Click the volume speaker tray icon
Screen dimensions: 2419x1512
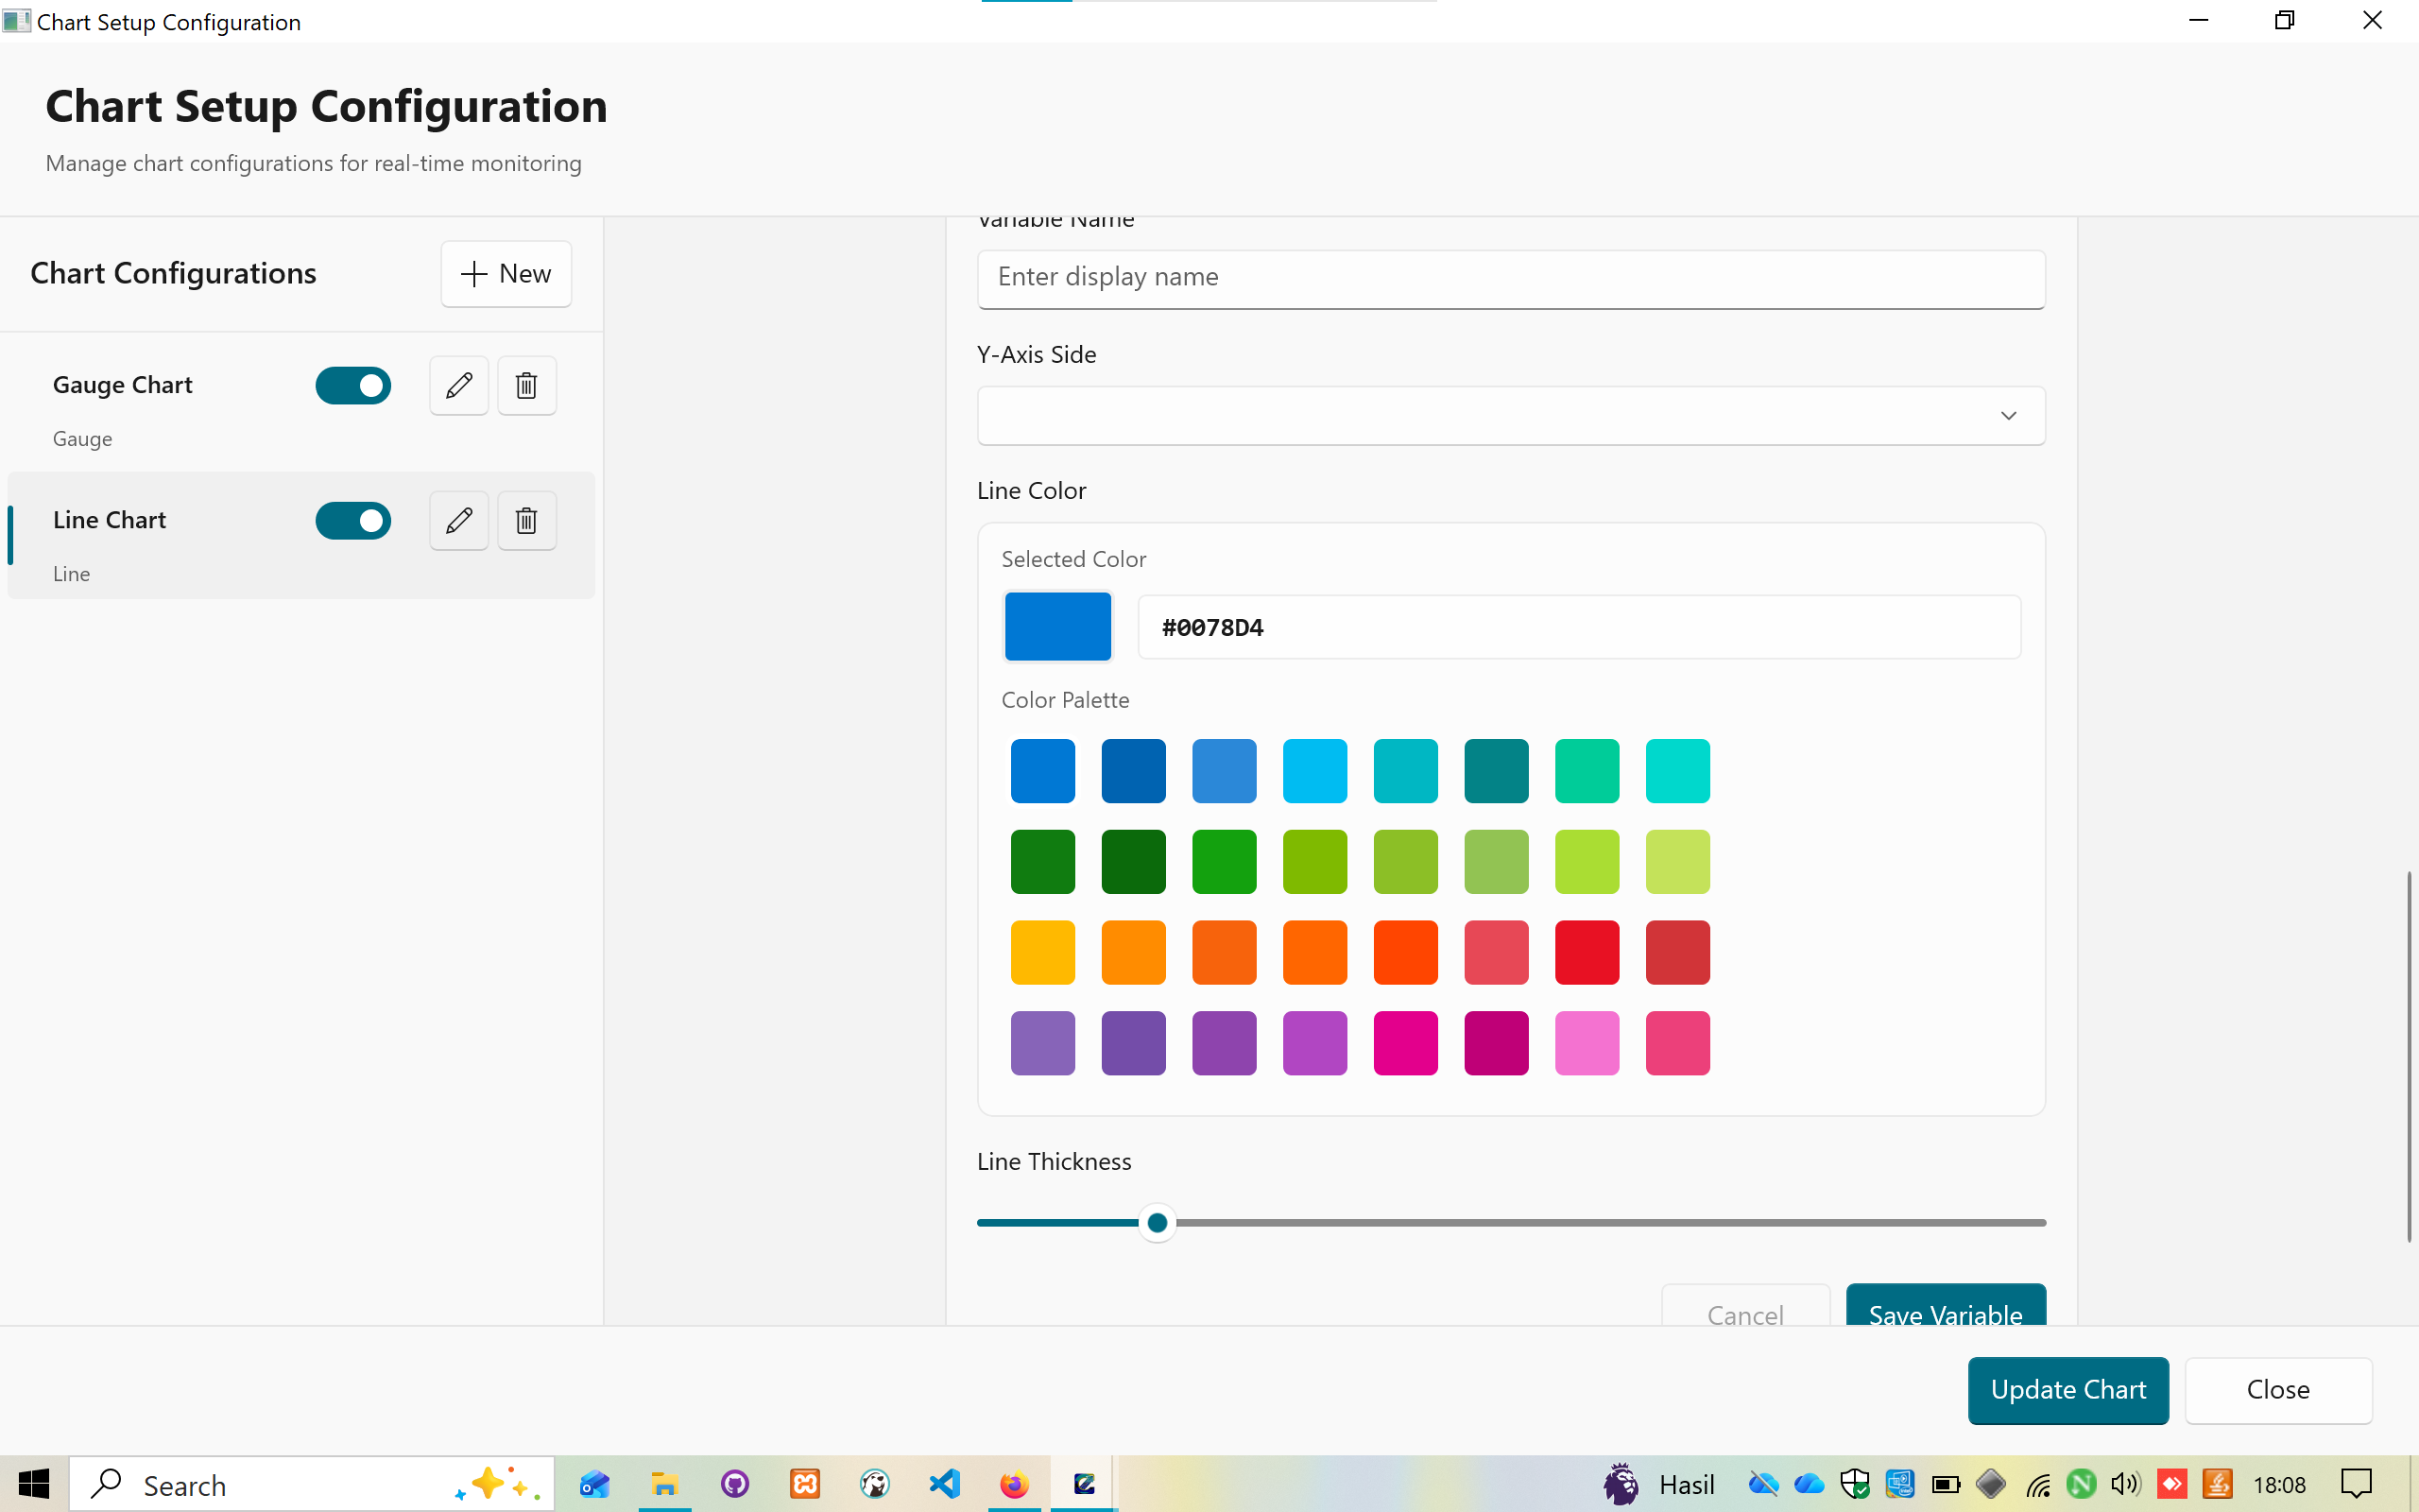[2125, 1484]
